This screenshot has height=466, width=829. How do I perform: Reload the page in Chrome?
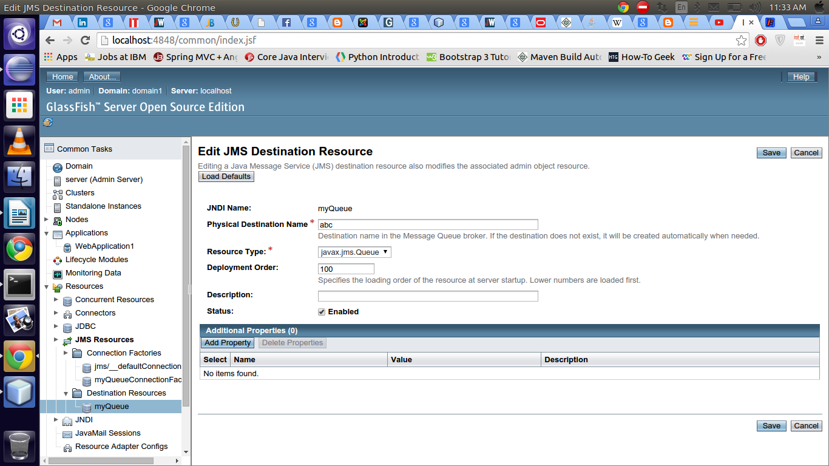coord(86,40)
